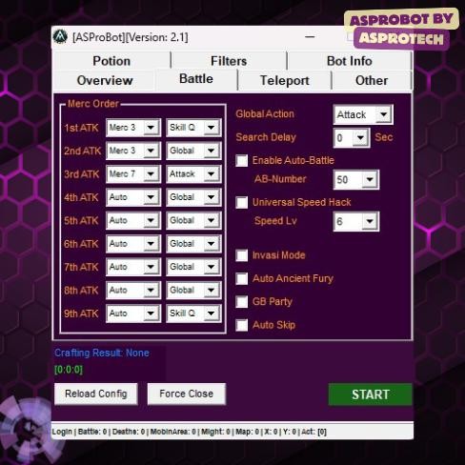Open the Filters tab
Viewport: 465px width, 465px height.
[229, 61]
